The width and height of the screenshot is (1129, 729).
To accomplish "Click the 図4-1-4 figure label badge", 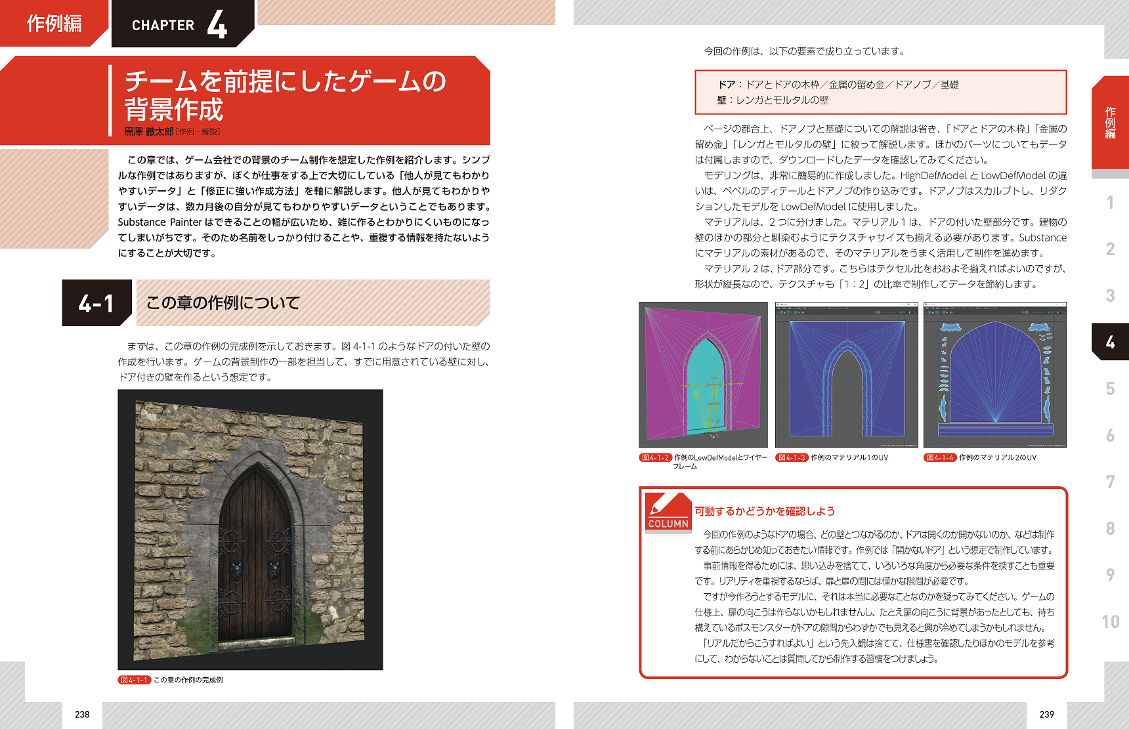I will click(940, 458).
